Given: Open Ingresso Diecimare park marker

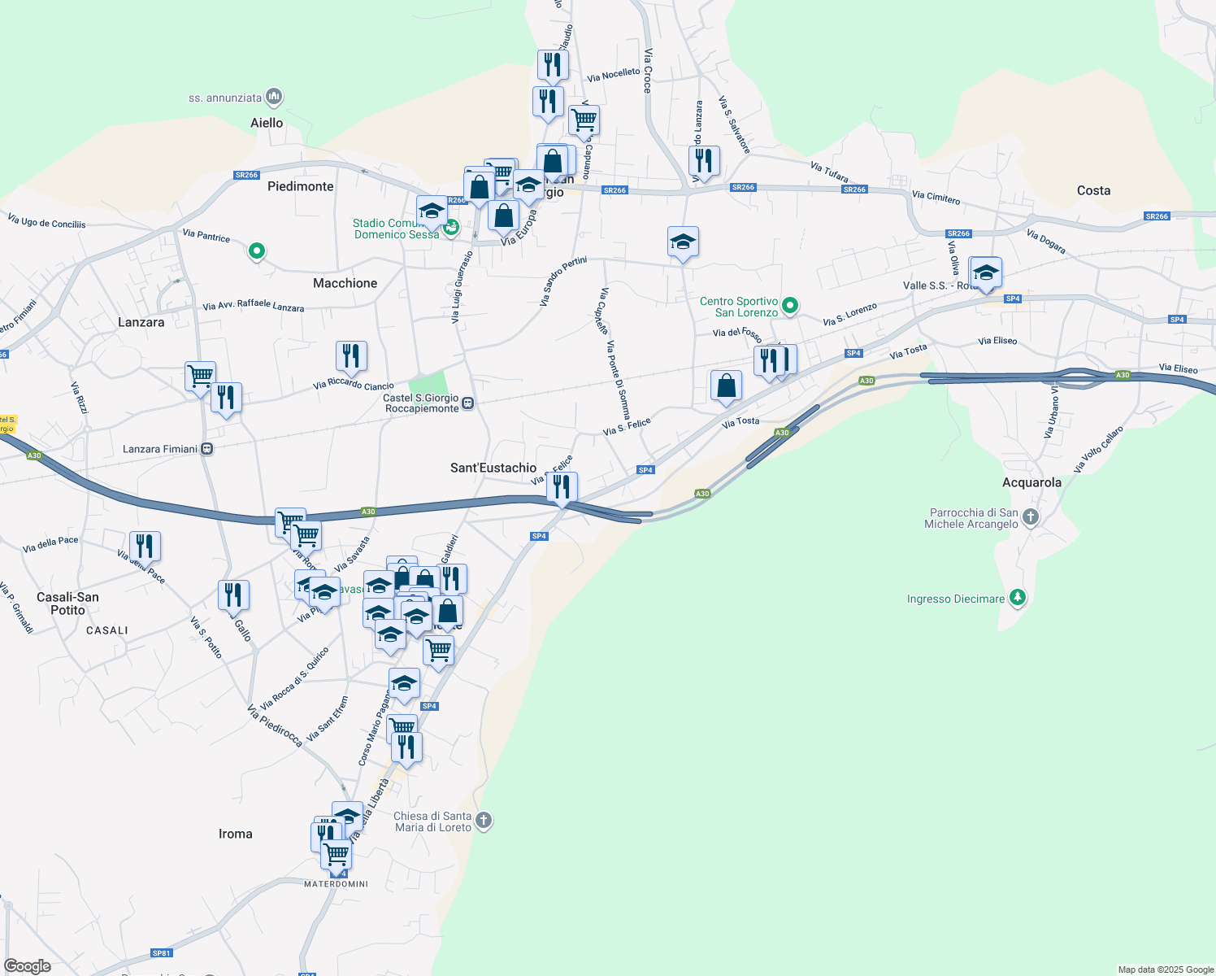Looking at the screenshot, I should tap(1017, 599).
